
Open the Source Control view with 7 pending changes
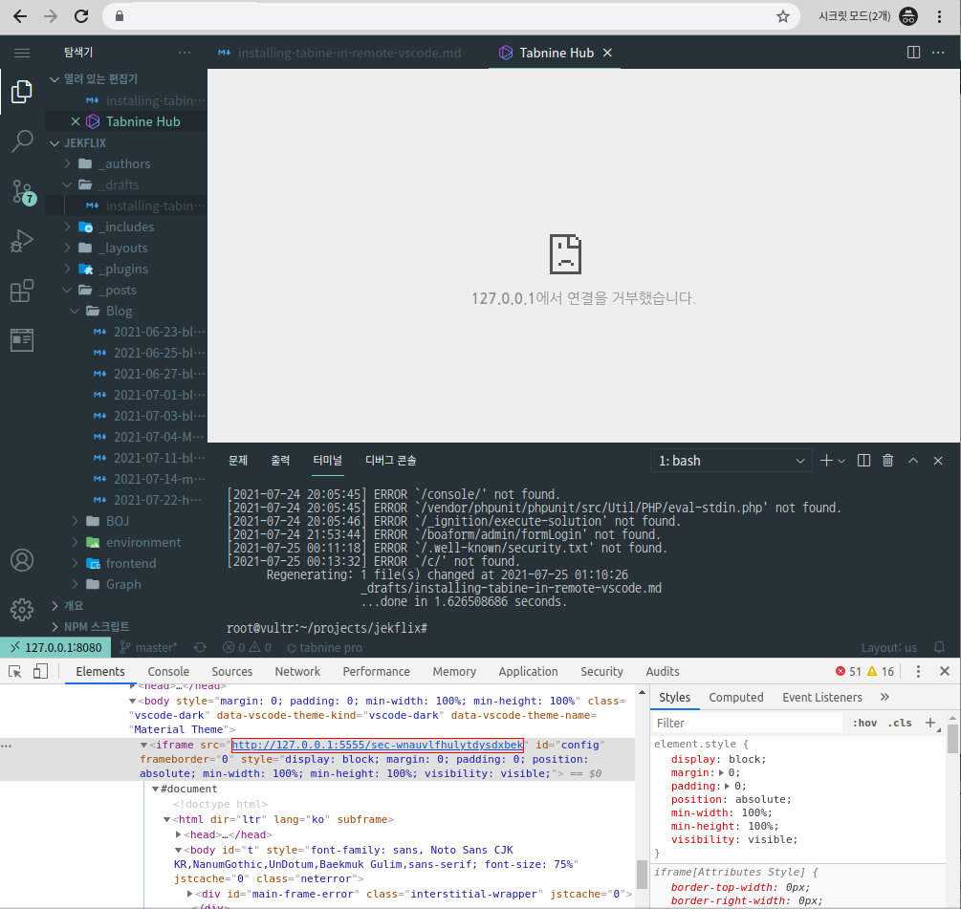pyautogui.click(x=22, y=190)
